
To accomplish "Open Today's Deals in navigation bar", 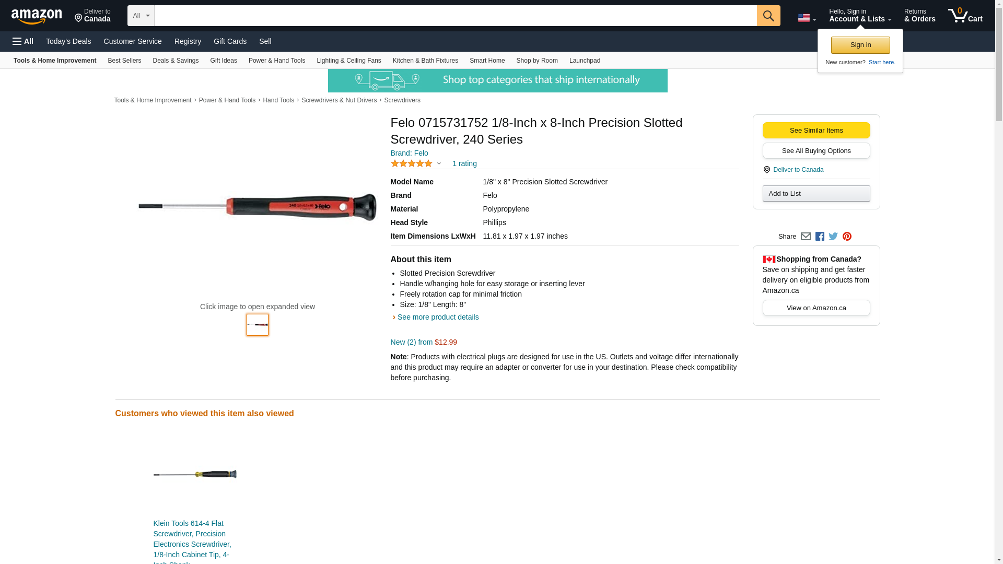I will pos(68,41).
